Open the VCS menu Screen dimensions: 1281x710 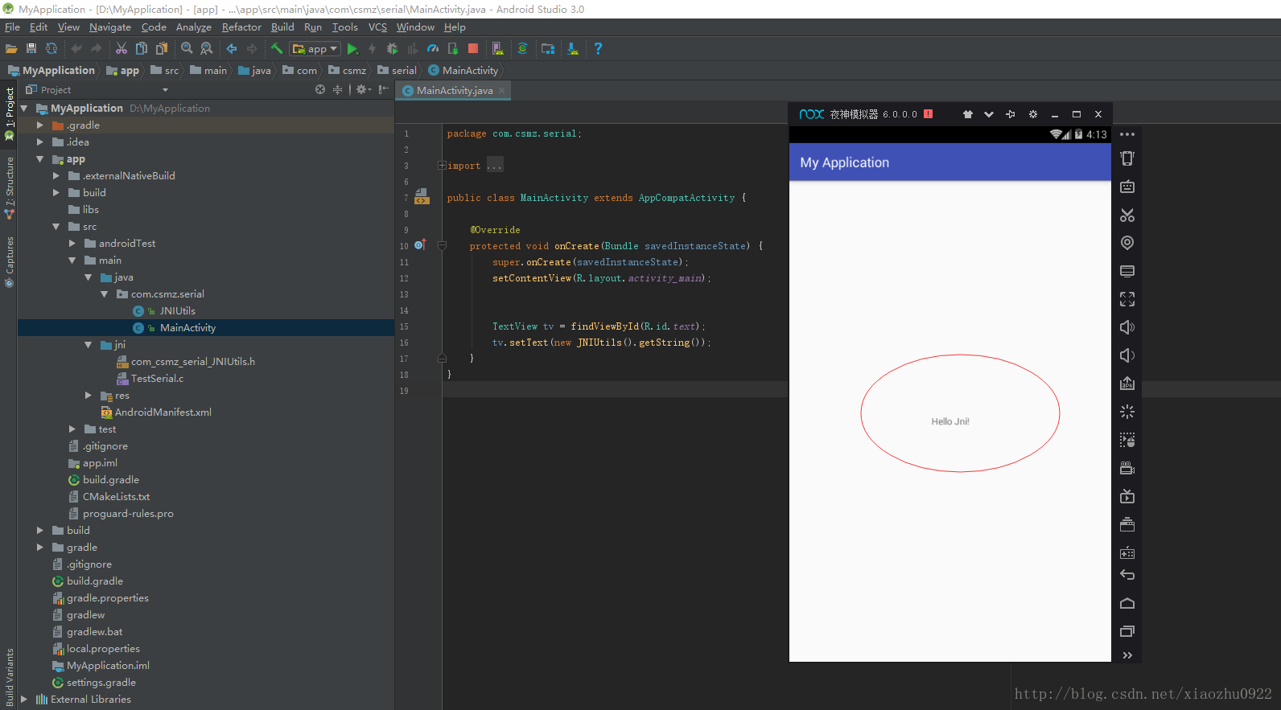[x=377, y=27]
